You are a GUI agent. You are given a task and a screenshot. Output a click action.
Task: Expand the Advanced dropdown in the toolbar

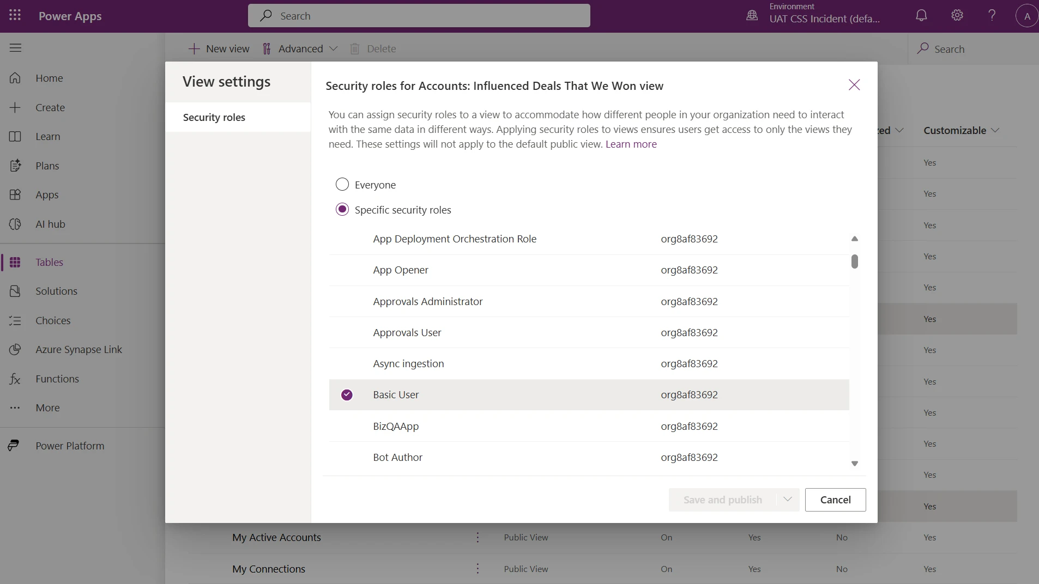333,48
